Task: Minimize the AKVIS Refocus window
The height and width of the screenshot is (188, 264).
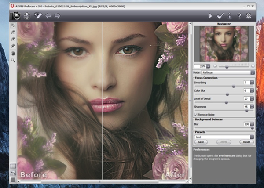Action: pos(244,7)
